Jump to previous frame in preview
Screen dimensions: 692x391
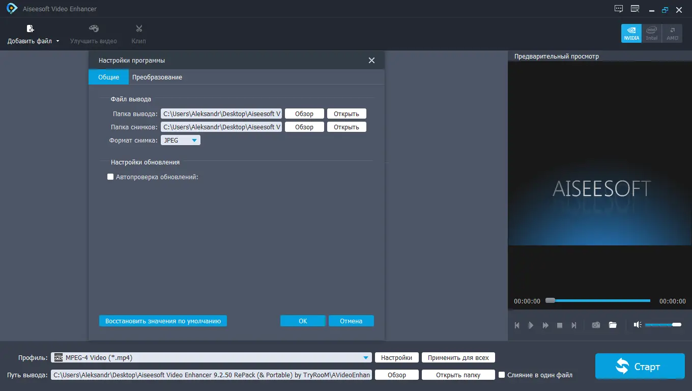[517, 325]
